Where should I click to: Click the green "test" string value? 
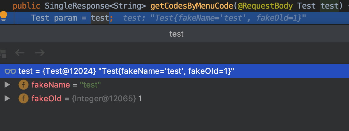pyautogui.click(x=90, y=85)
